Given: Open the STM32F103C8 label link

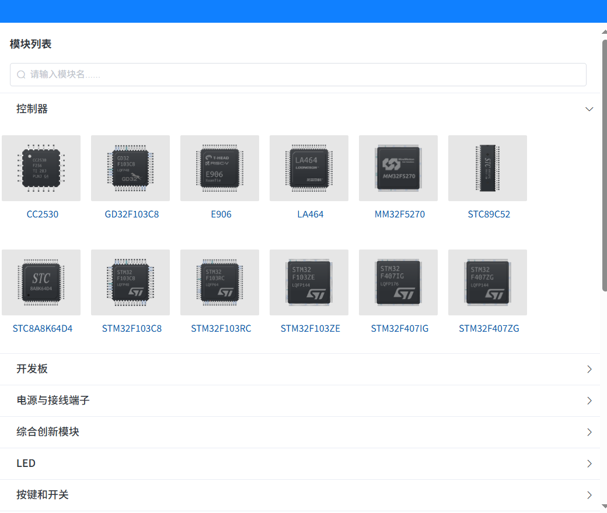Looking at the screenshot, I should click(132, 329).
